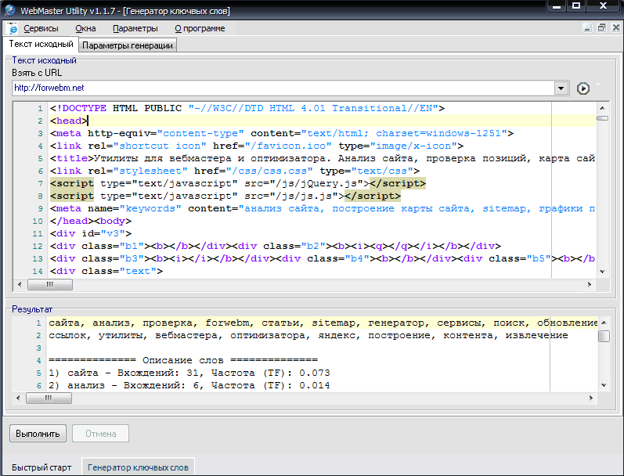Click the document icon left of Сервисы
Screen dimensions: 624x476
(13, 28)
